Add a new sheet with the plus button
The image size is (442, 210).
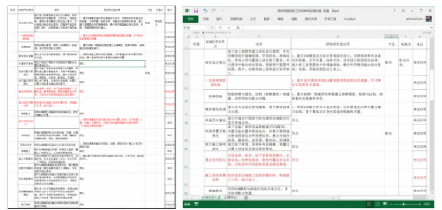pos(246,198)
